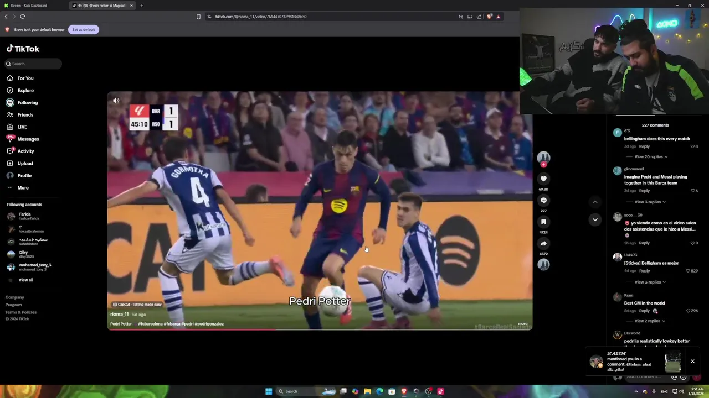The width and height of the screenshot is (709, 398).
Task: Open File Explorer from taskbar
Action: coord(367,391)
